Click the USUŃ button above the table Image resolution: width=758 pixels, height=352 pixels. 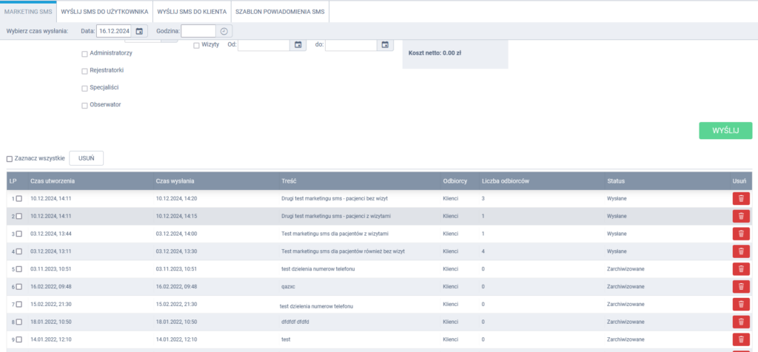tap(86, 158)
